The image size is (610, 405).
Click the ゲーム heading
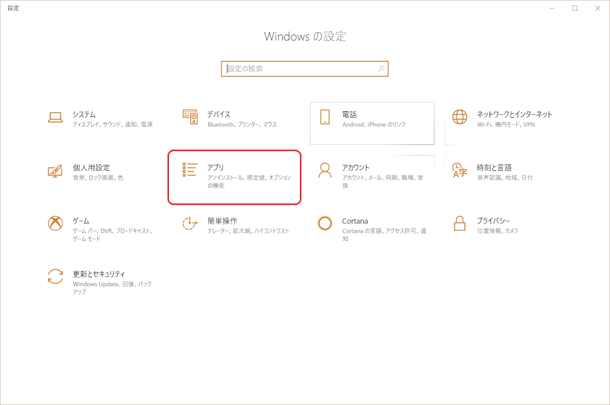click(x=81, y=221)
